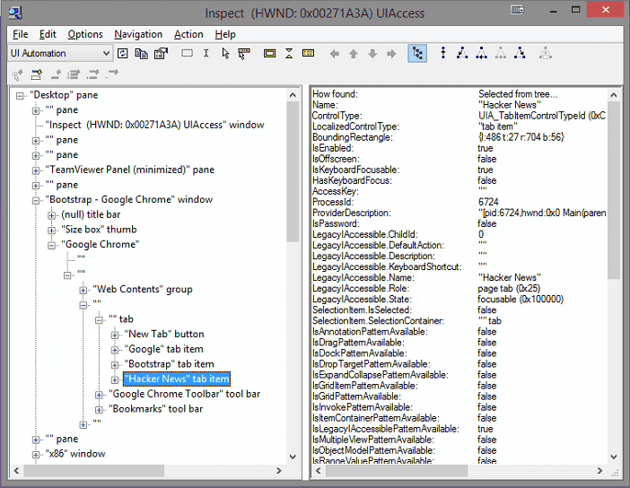630x488 pixels.
Task: Toggle the yellow focus rectangle button
Action: pyautogui.click(x=269, y=54)
